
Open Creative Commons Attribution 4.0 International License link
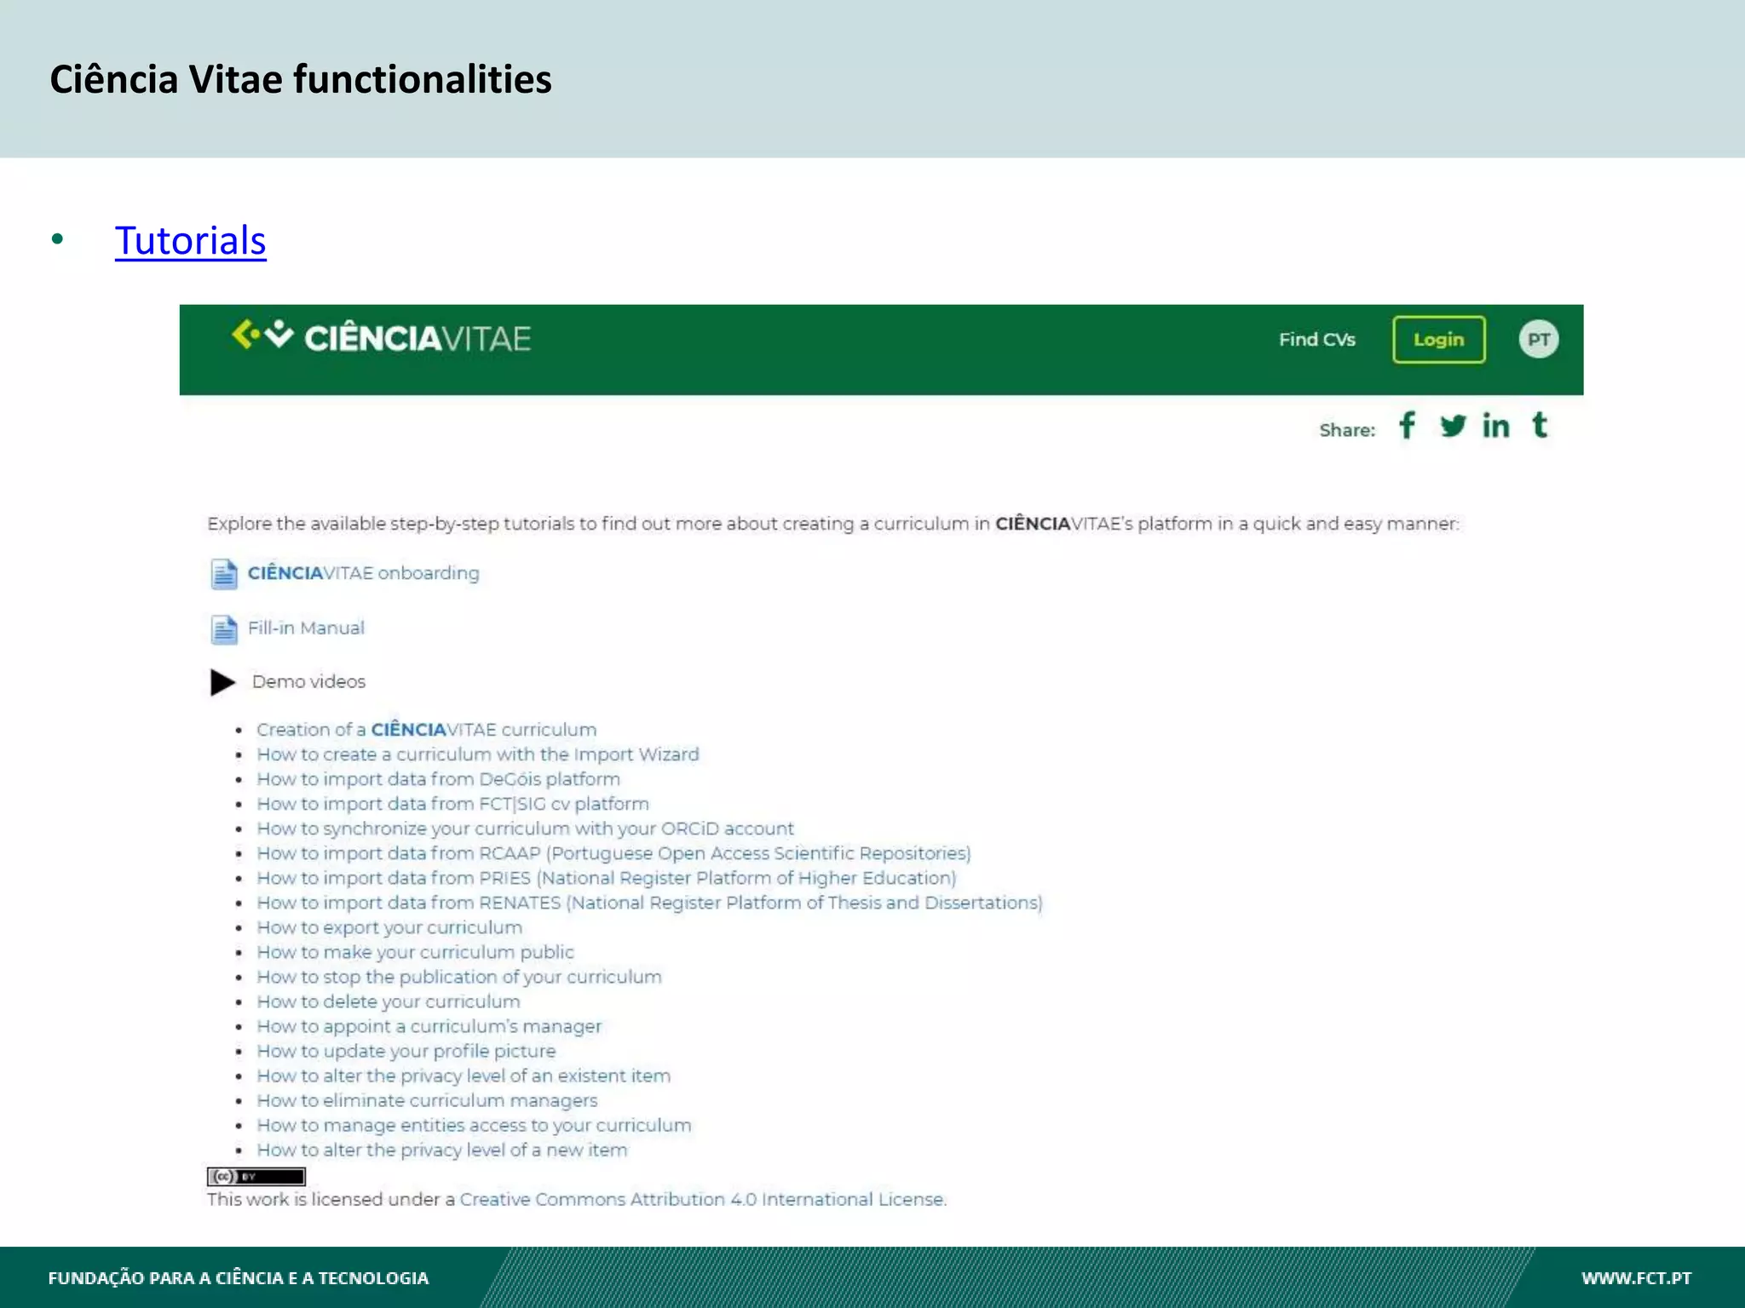pos(702,1199)
